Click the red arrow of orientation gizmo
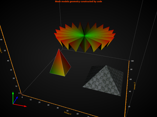157x117 pixels. (x=20, y=105)
